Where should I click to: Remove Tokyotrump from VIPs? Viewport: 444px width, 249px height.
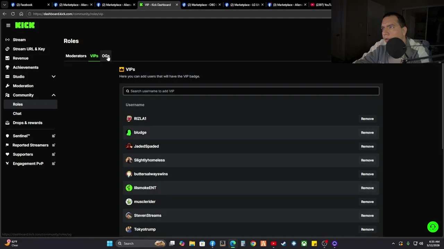tap(367, 229)
